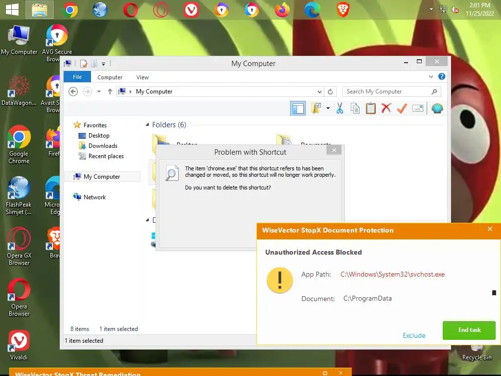The width and height of the screenshot is (501, 376).
Task: Click the red X Delete icon
Action: (386, 108)
